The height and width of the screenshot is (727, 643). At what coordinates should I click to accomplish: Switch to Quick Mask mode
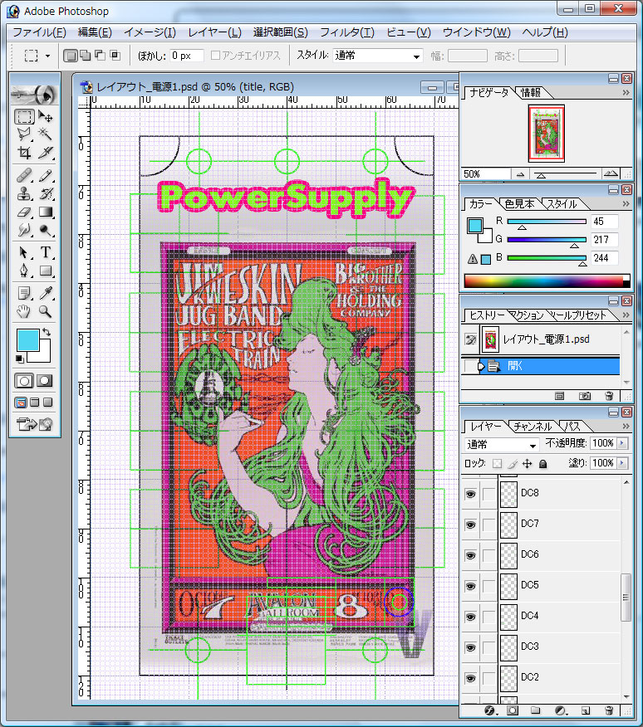(45, 381)
